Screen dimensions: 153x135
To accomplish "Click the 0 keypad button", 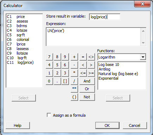I will click(49, 81).
